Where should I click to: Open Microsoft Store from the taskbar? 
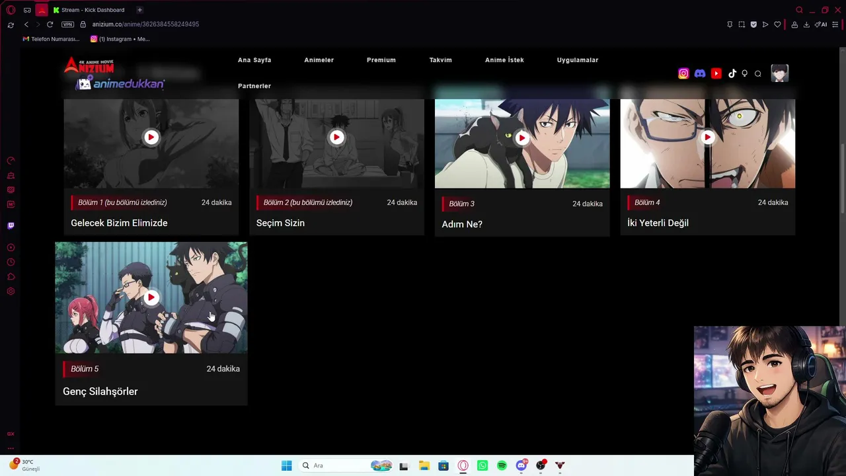pyautogui.click(x=443, y=465)
